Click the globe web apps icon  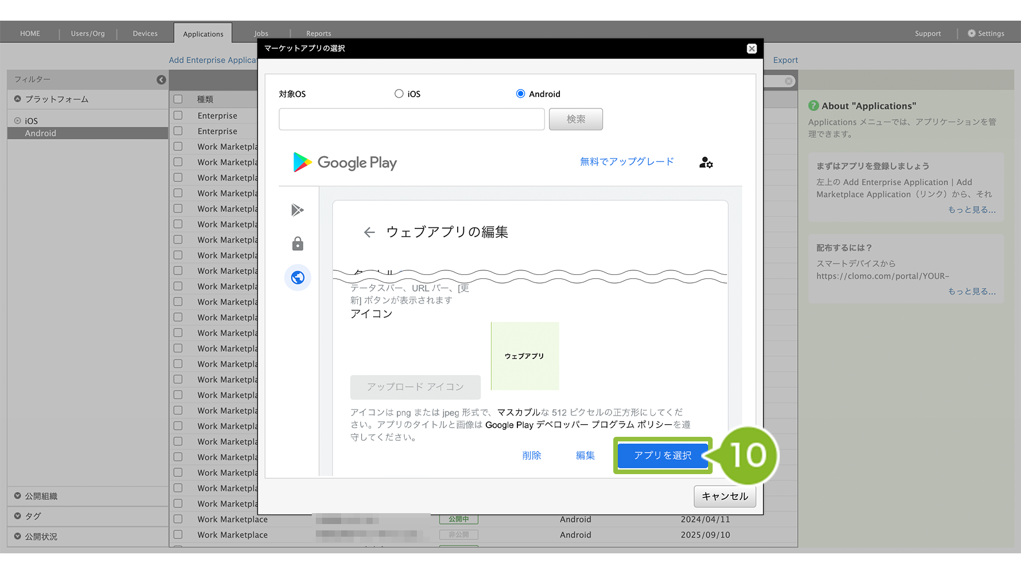tap(297, 278)
